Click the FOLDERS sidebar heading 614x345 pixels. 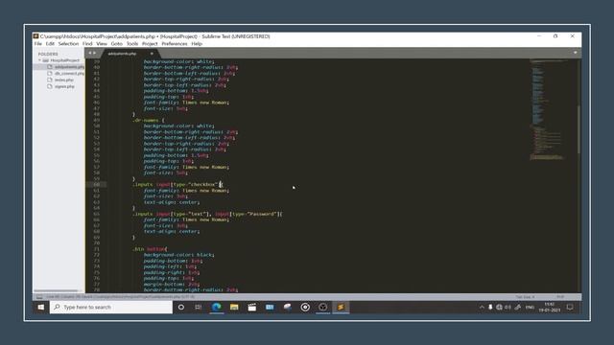[48, 54]
